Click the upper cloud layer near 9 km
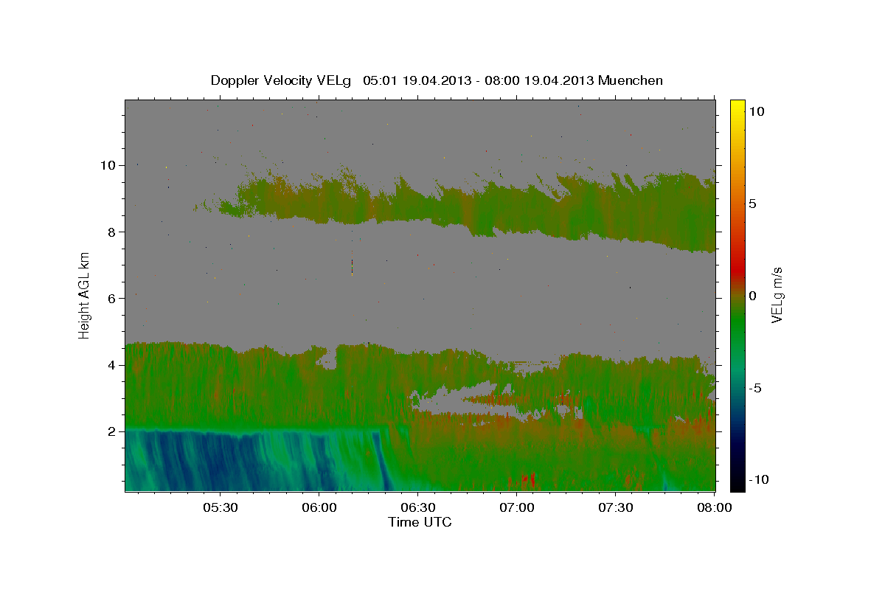The width and height of the screenshot is (885, 590). 472,206
